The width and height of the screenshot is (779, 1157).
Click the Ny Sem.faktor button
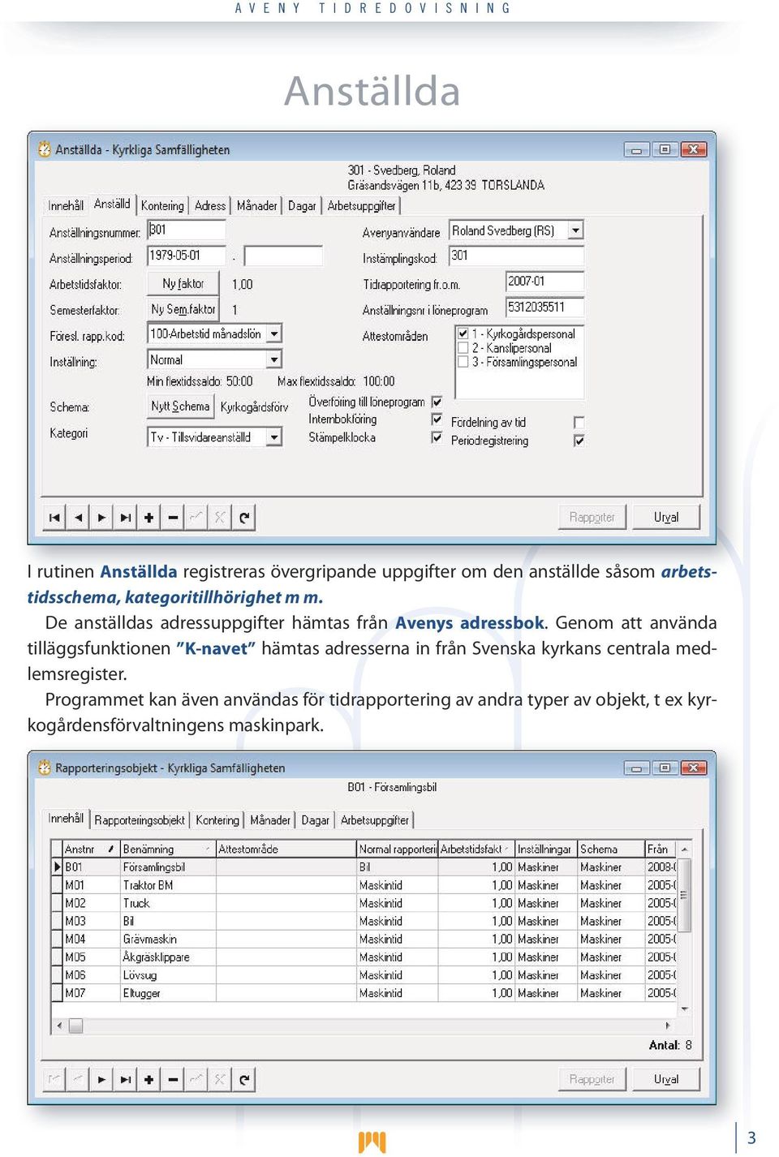[183, 310]
